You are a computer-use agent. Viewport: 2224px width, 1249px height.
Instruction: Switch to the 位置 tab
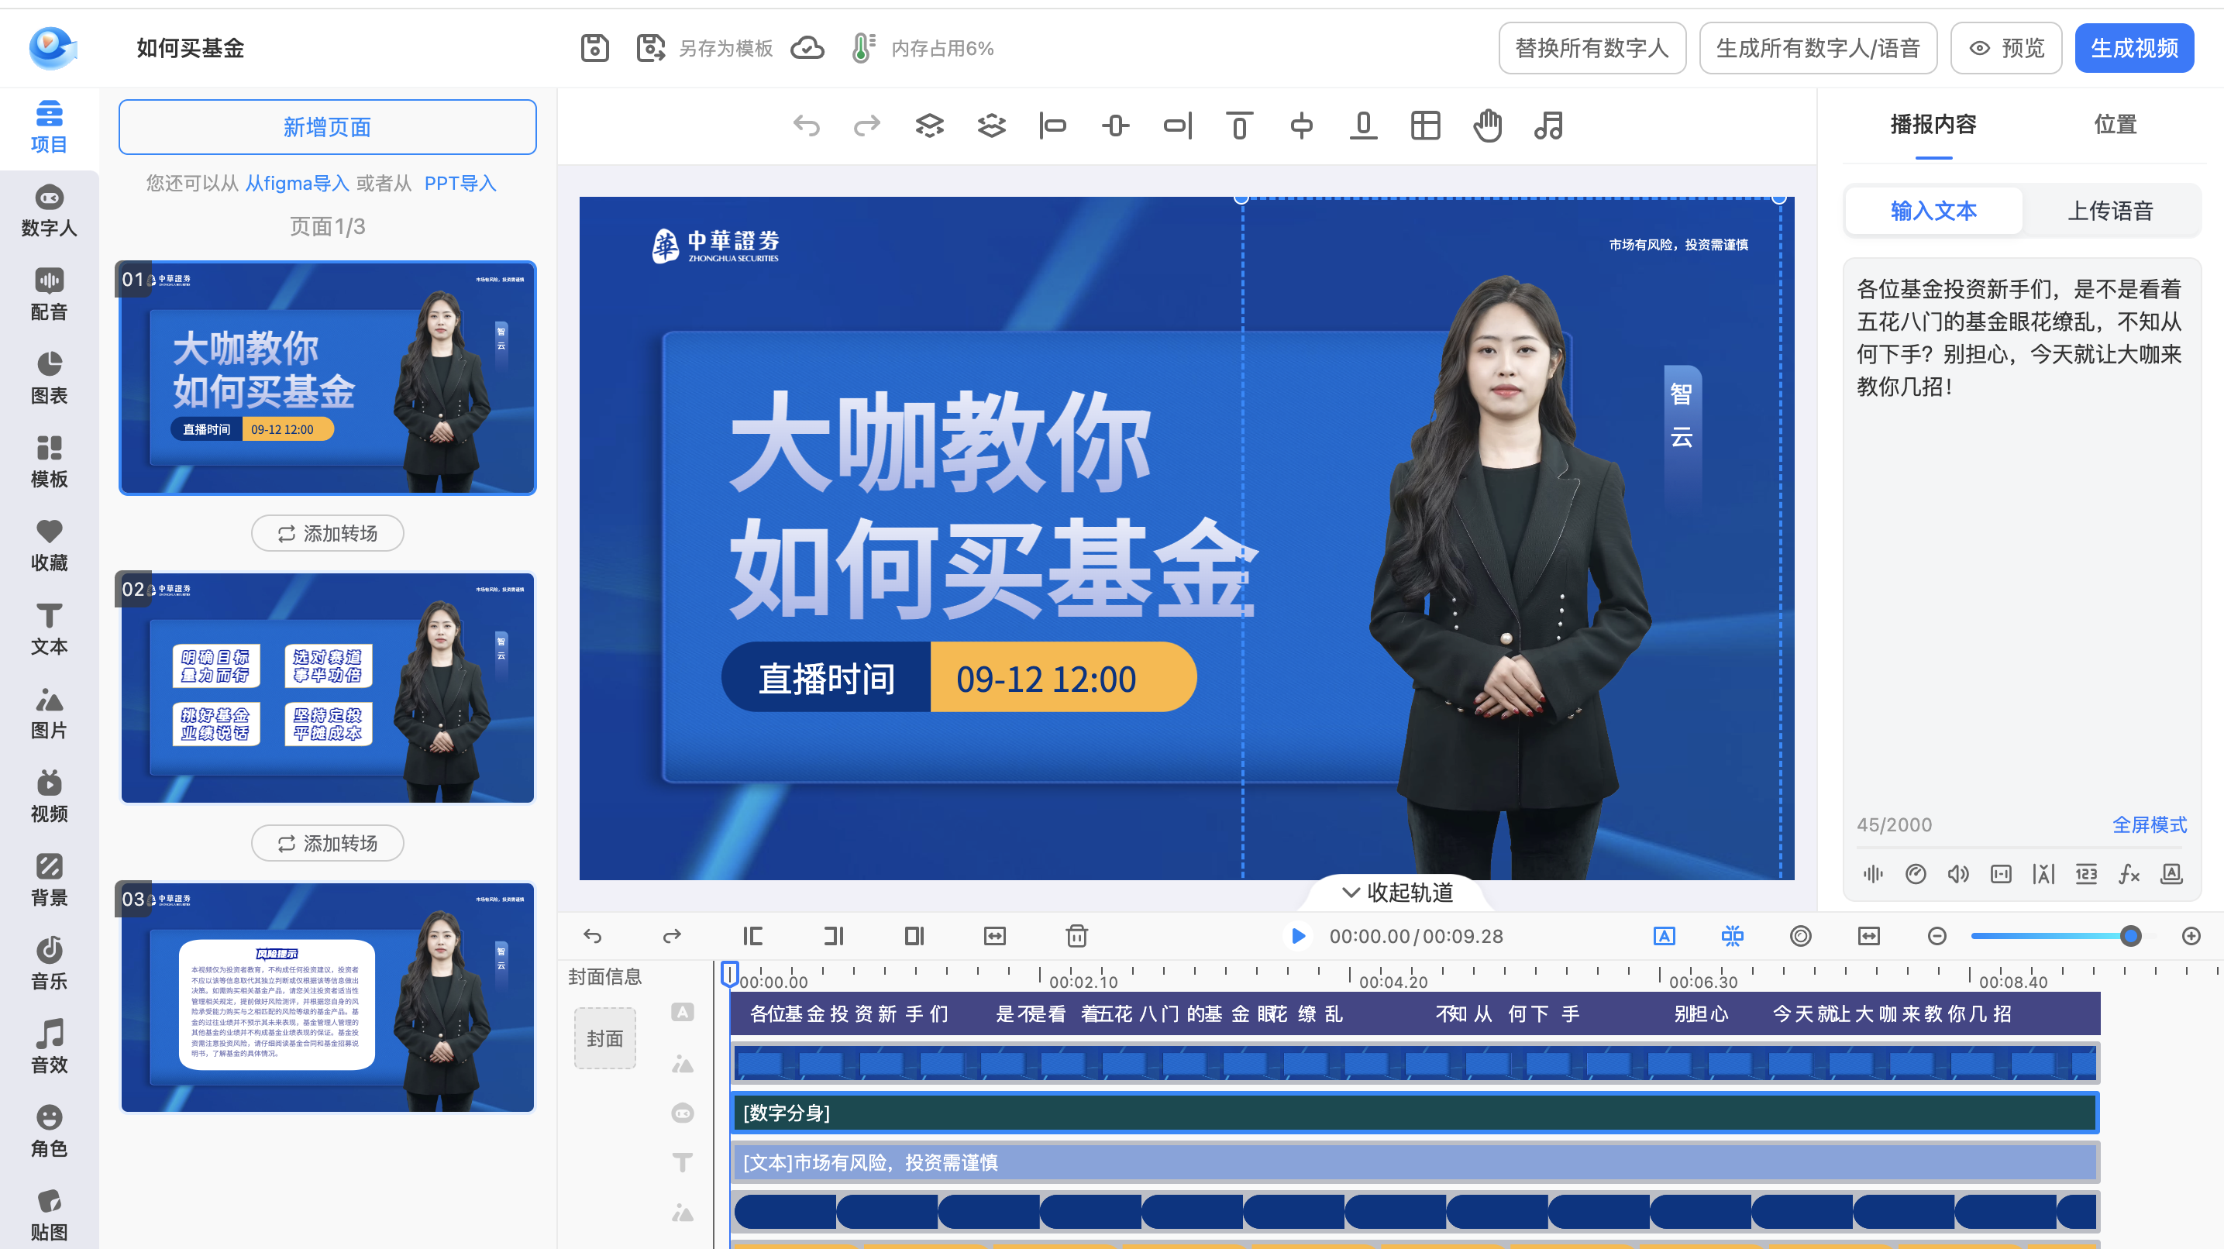(x=2116, y=124)
